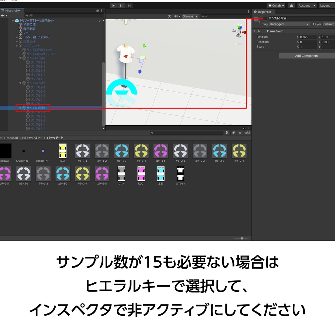The width and height of the screenshot is (335, 335).
Task: Focus the Hierarchy search field
Action: pyautogui.click(x=64, y=15)
